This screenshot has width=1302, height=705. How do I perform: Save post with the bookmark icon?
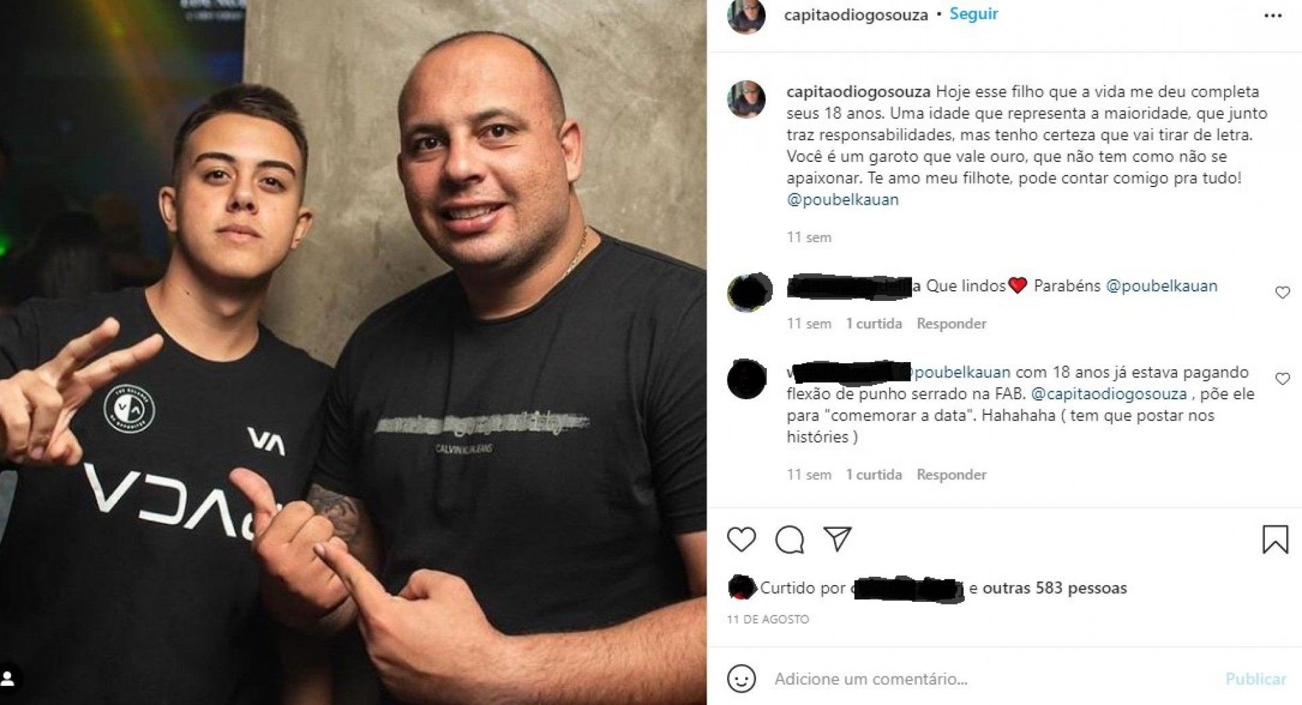point(1275,540)
